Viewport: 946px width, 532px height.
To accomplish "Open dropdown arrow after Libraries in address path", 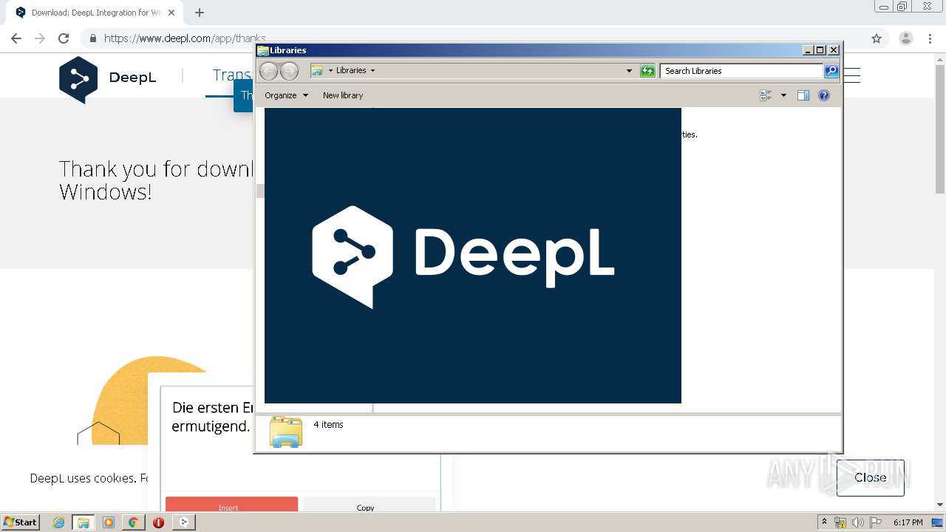I will click(x=372, y=70).
